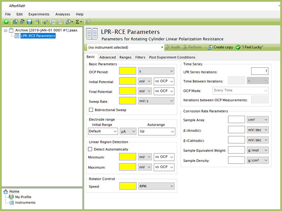
Task: Click the green back arrow toolbar icon
Action: pos(7,22)
